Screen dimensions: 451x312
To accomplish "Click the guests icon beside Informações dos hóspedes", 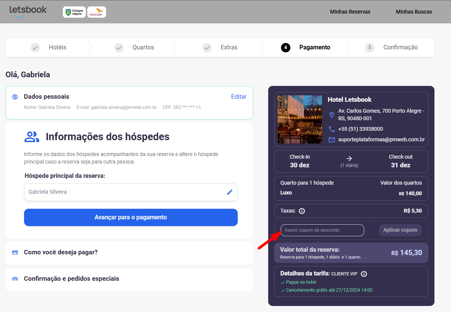I will [x=32, y=137].
